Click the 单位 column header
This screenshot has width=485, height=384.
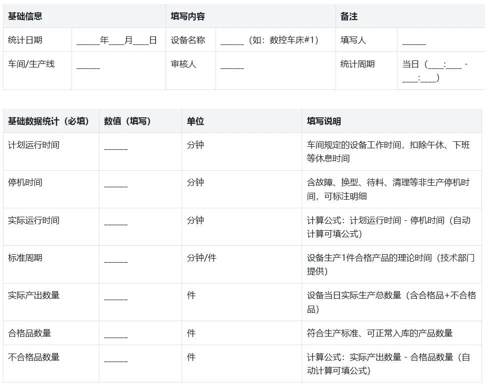[x=195, y=121]
